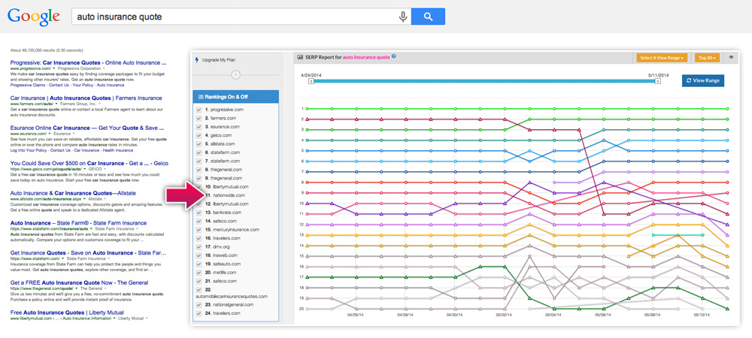Viewport: 752px width, 338px height.
Task: Uncheck the progressive.com ranking checkbox
Action: pyautogui.click(x=199, y=110)
